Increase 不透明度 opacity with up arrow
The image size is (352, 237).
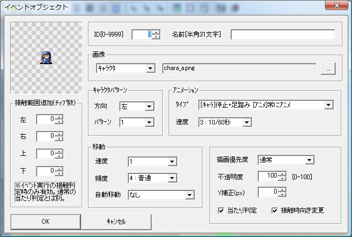[283, 173]
